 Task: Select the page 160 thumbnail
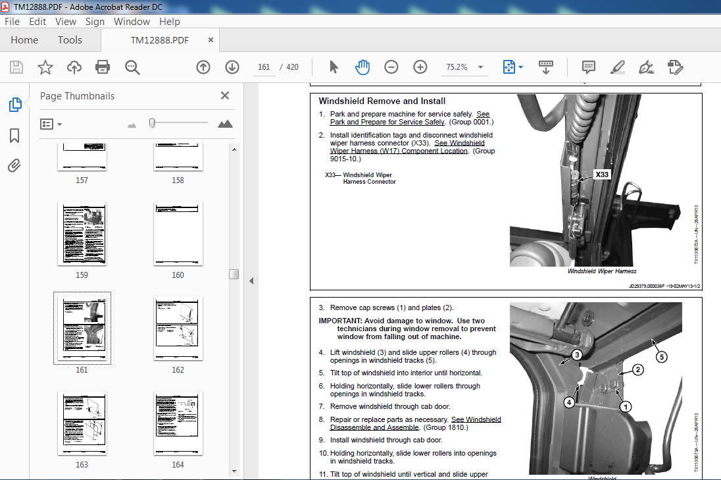178,234
